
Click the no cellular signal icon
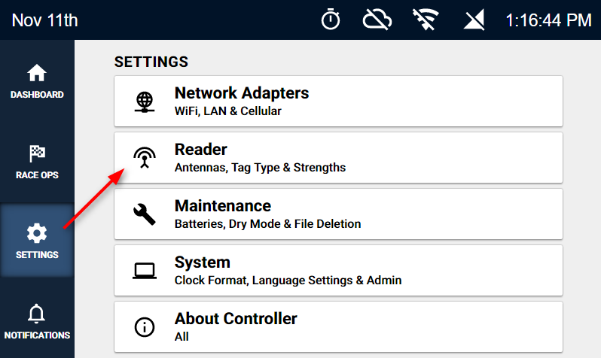(474, 20)
